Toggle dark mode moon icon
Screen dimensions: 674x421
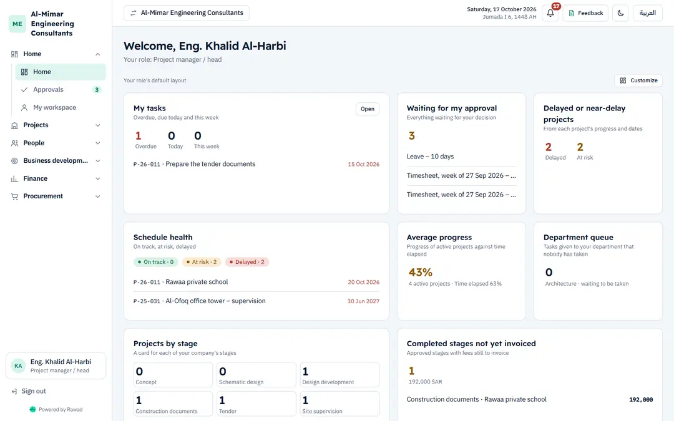[620, 13]
